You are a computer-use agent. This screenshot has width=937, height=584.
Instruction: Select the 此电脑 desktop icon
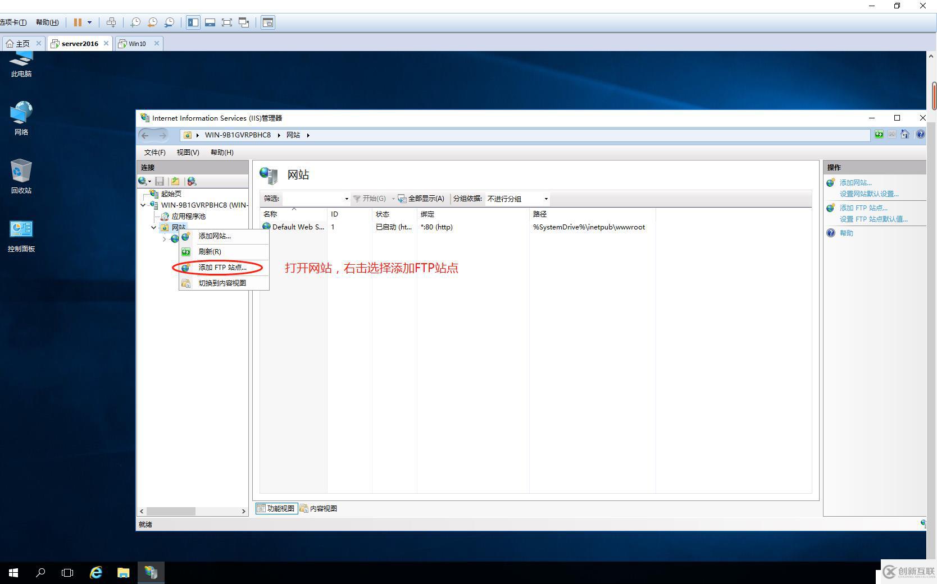click(21, 65)
